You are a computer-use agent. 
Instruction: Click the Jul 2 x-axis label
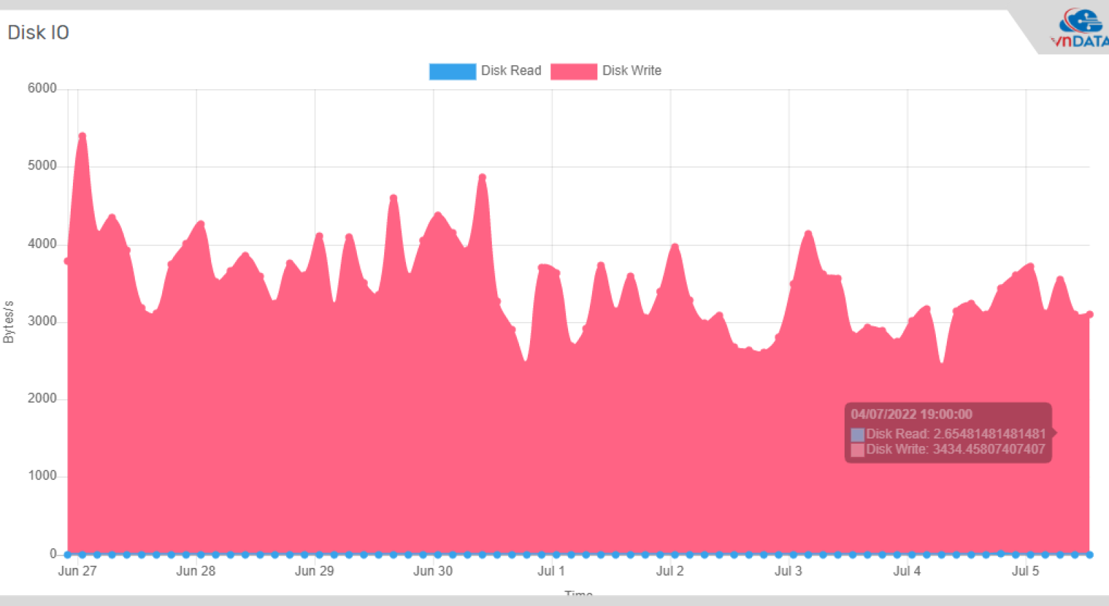tap(670, 571)
